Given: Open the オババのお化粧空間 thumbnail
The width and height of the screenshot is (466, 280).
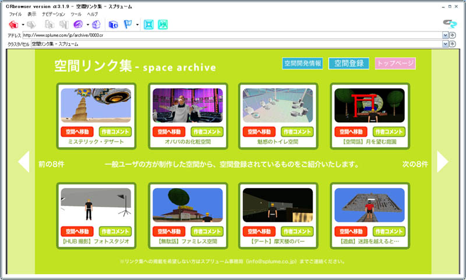Looking at the screenshot, I should 188,105.
